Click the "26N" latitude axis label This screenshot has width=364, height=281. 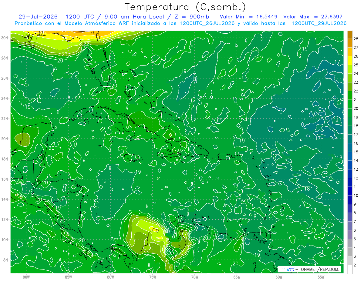click(x=5, y=78)
